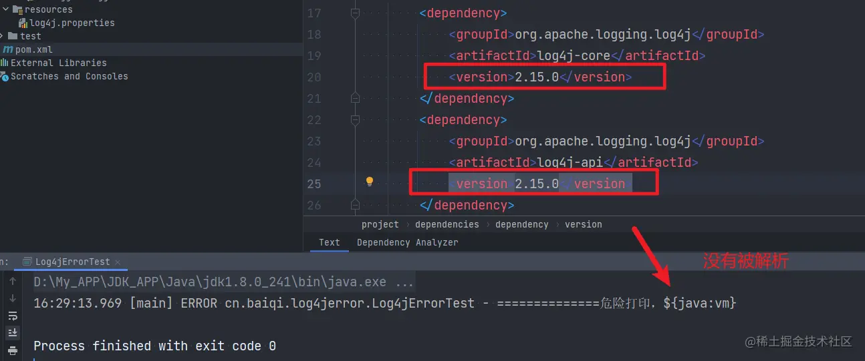Screen dimensions: 865x361
Task: Click 2.15.0 version value on line 25
Action: (x=537, y=184)
